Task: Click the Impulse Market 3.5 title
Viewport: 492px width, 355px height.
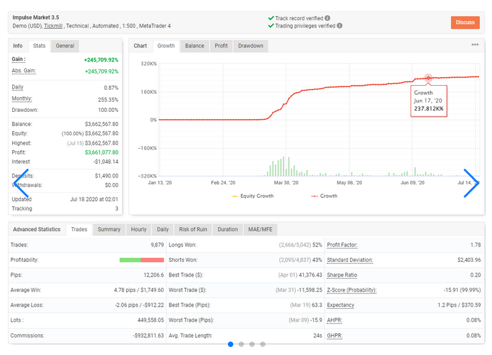Action: coord(36,17)
